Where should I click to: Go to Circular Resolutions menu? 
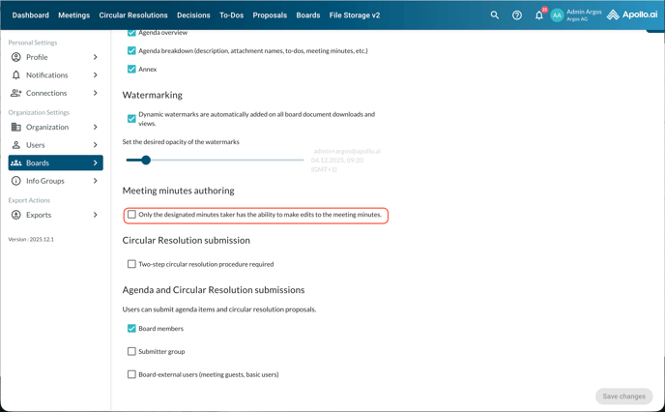pyautogui.click(x=133, y=15)
